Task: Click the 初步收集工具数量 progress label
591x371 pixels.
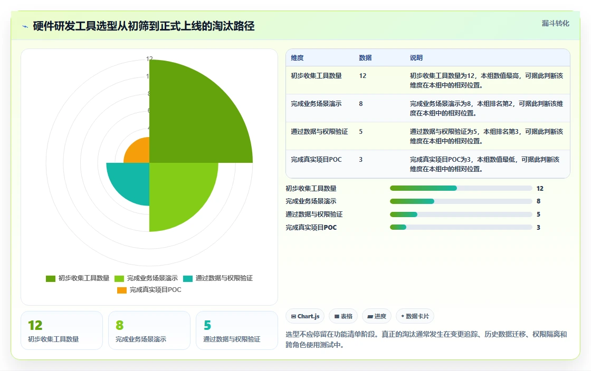Action: point(311,189)
